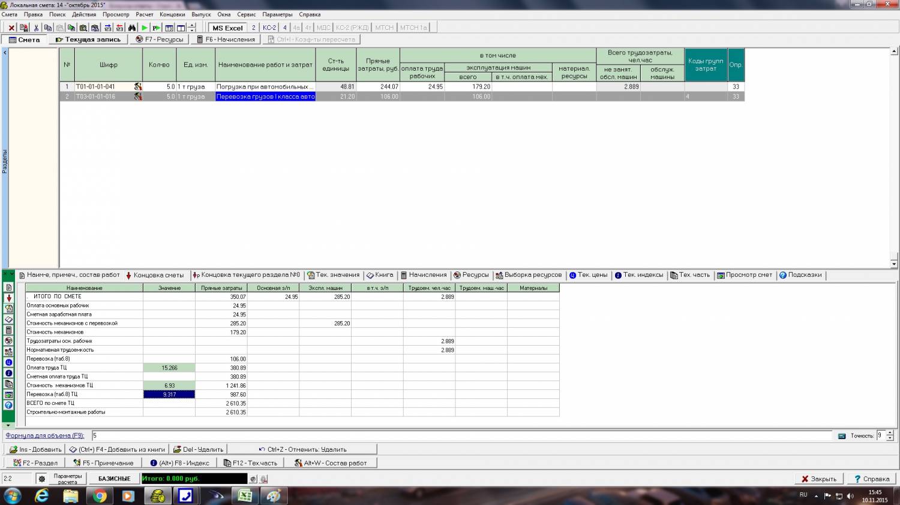
Task: Click the formula input field containing 5
Action: [462, 436]
